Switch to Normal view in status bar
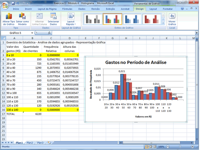The height and width of the screenshot is (150, 200). click(147, 147)
